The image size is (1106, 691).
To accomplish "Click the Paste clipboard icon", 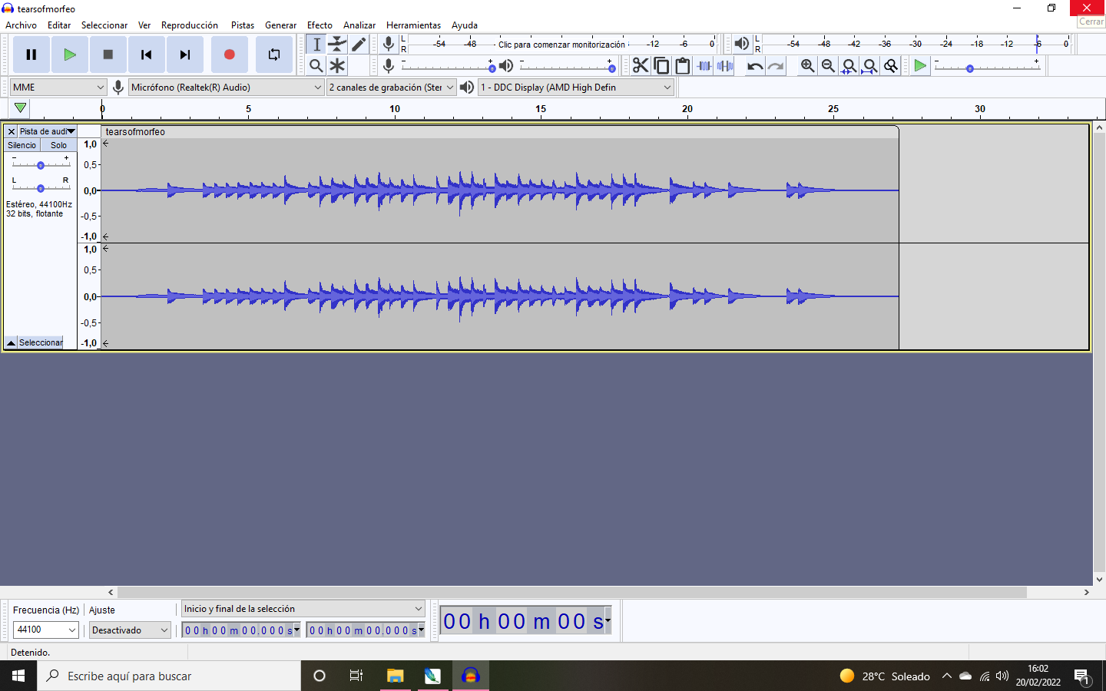I will [x=682, y=66].
